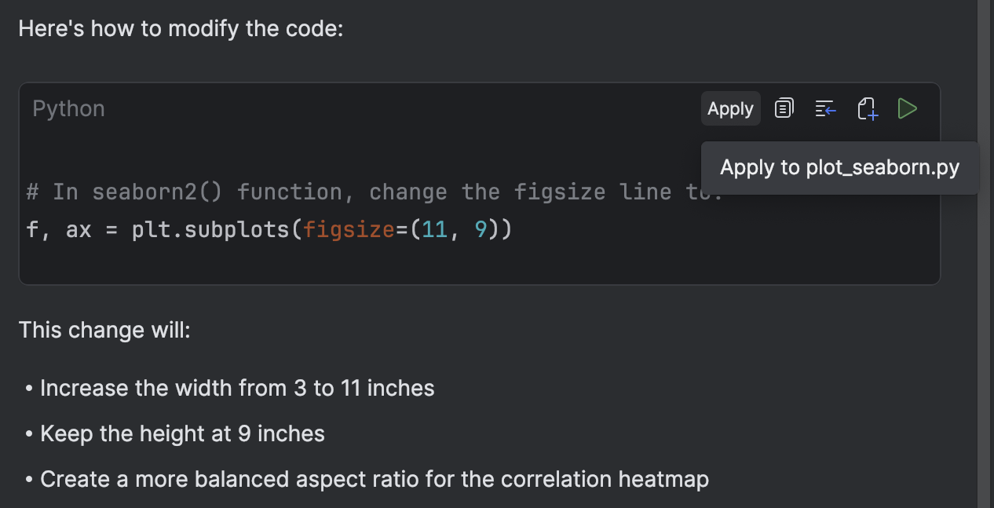Run the code snippet with green arrow
This screenshot has width=994, height=508.
coord(908,108)
